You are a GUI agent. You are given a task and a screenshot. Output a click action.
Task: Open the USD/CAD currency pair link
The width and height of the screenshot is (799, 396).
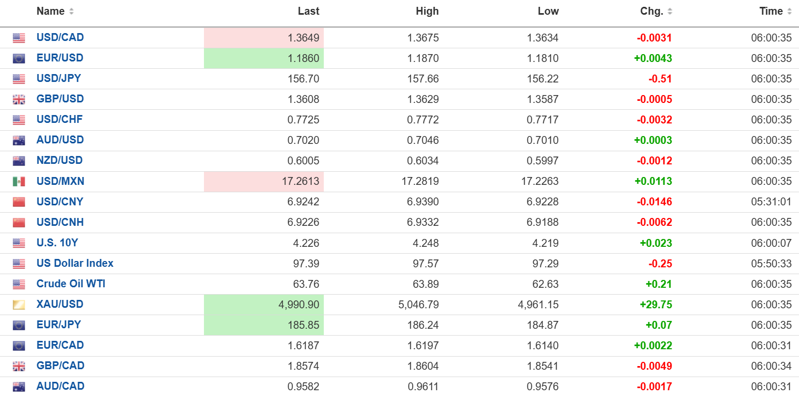pos(60,37)
